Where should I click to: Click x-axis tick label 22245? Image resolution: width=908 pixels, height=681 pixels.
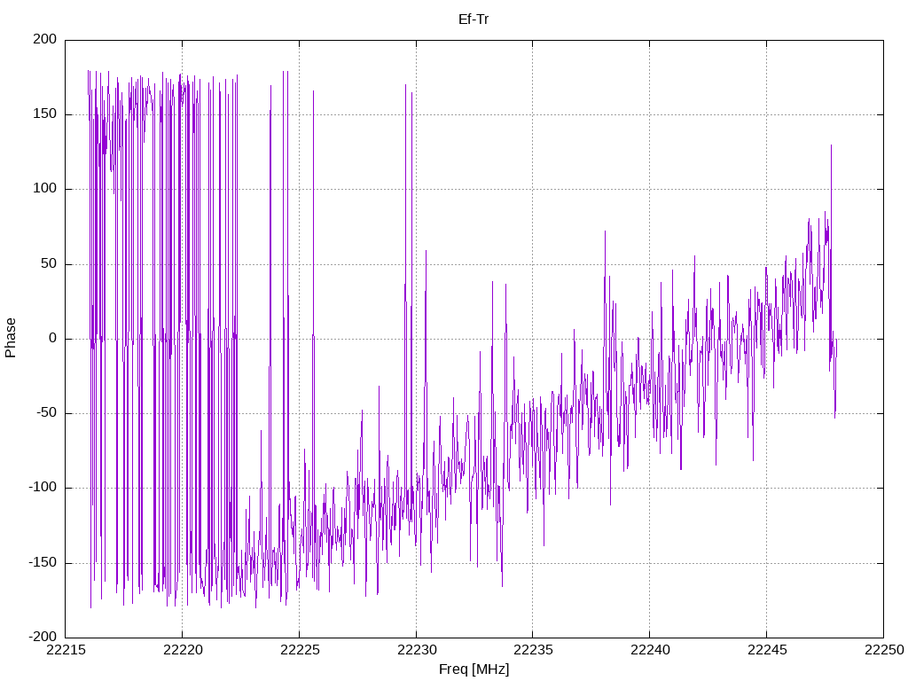pos(767,650)
